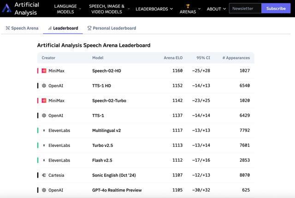Select the Leaderboard tab
The image size is (295, 198).
(63, 28)
